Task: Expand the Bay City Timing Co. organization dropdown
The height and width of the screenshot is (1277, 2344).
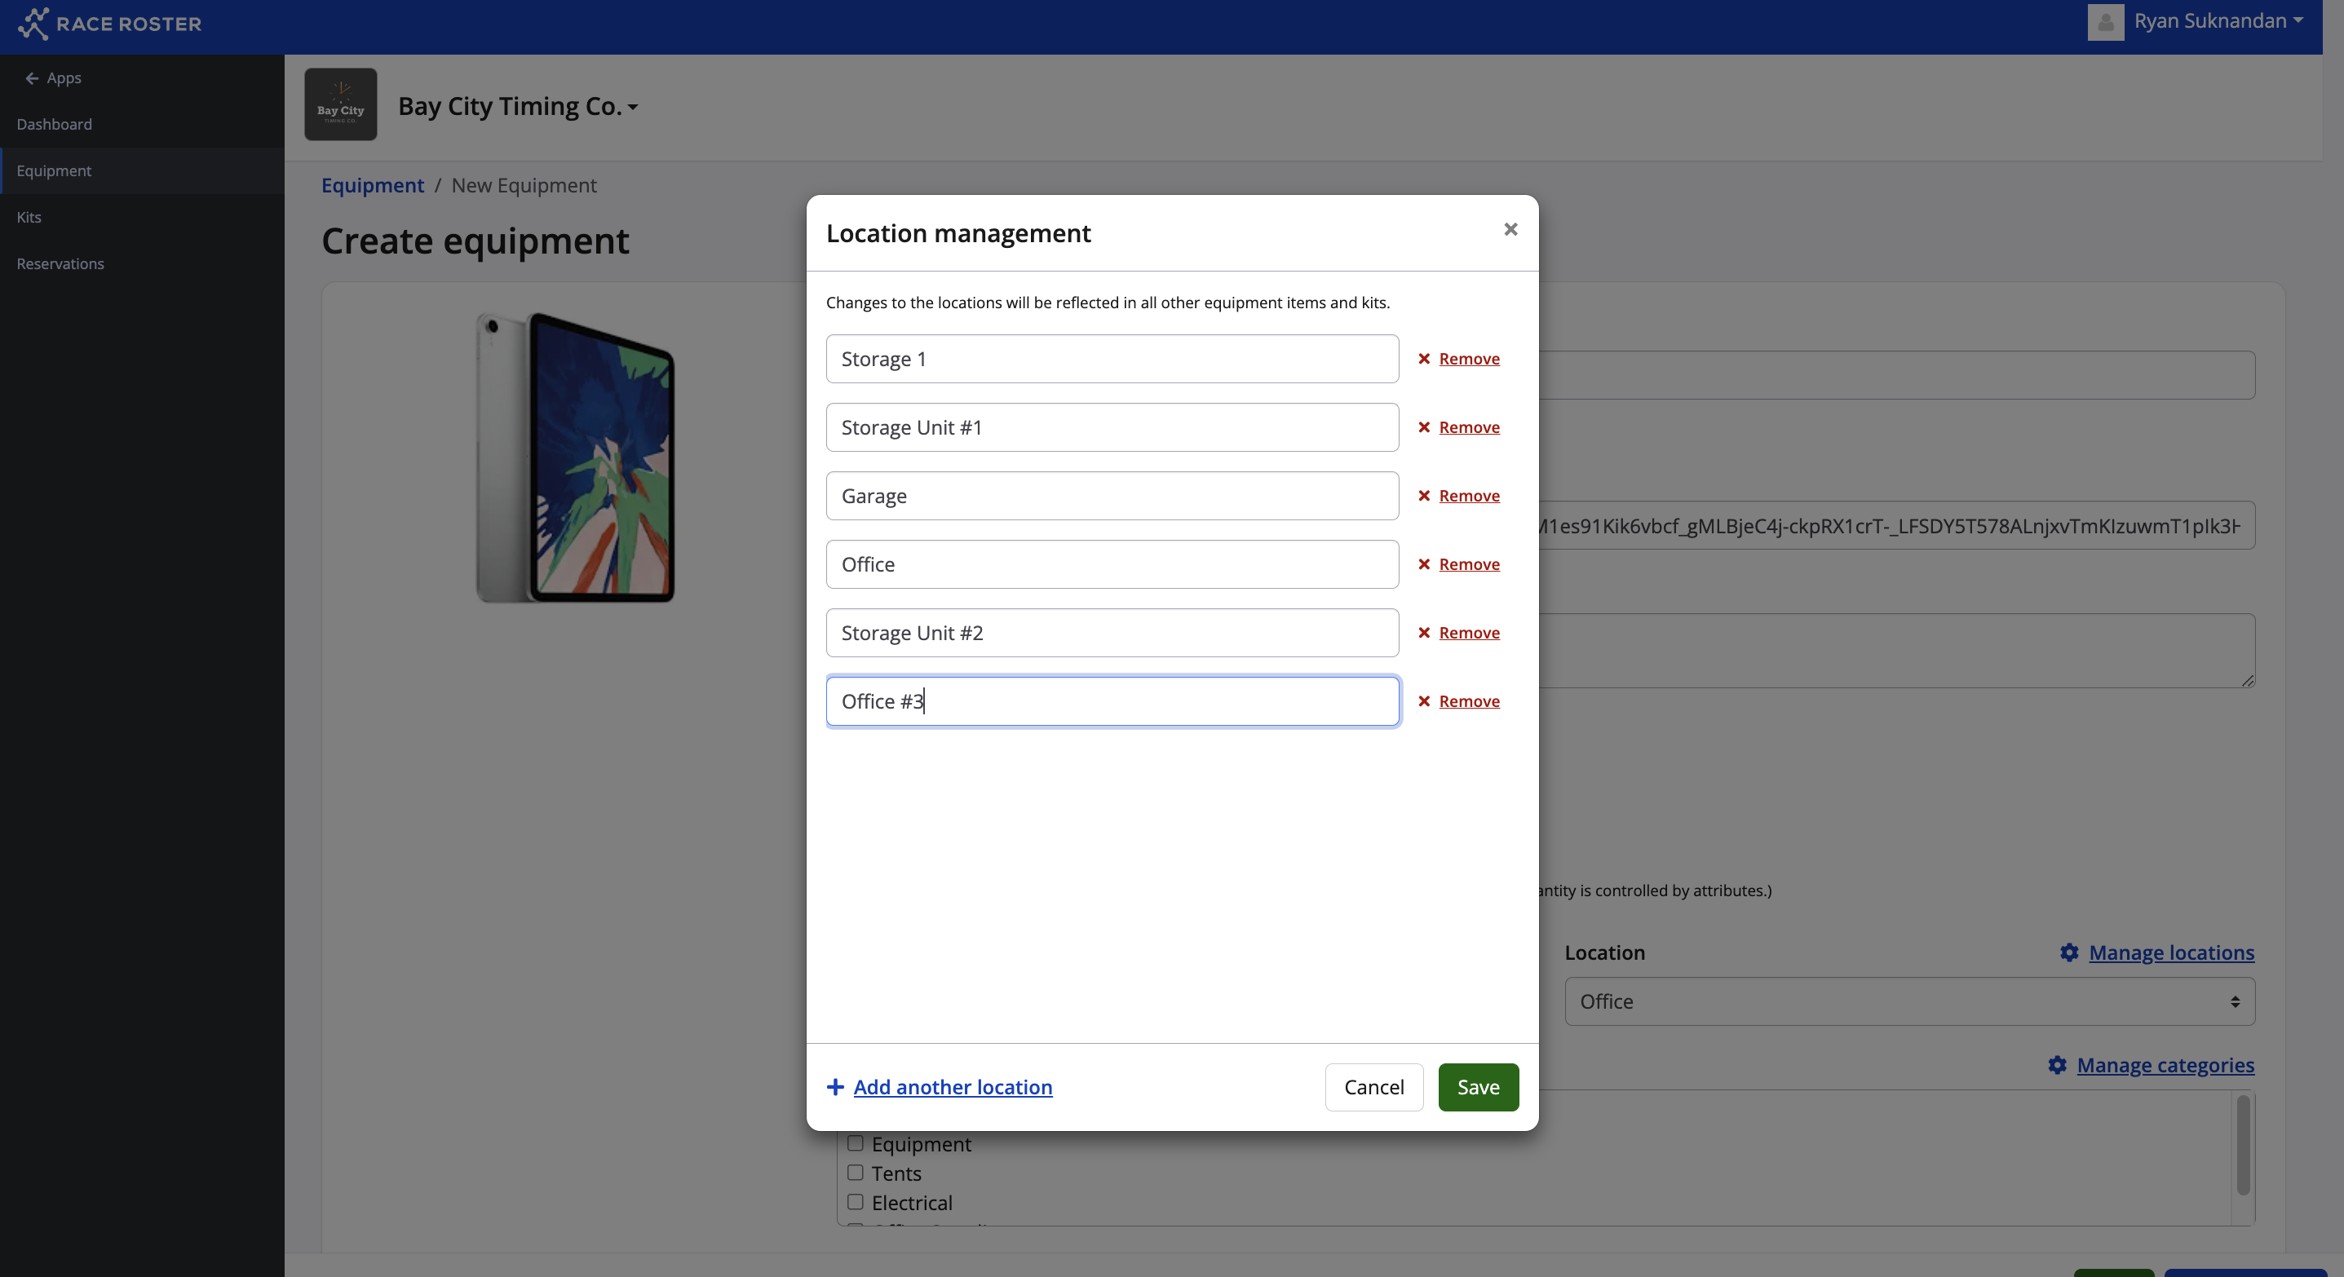Action: point(518,106)
